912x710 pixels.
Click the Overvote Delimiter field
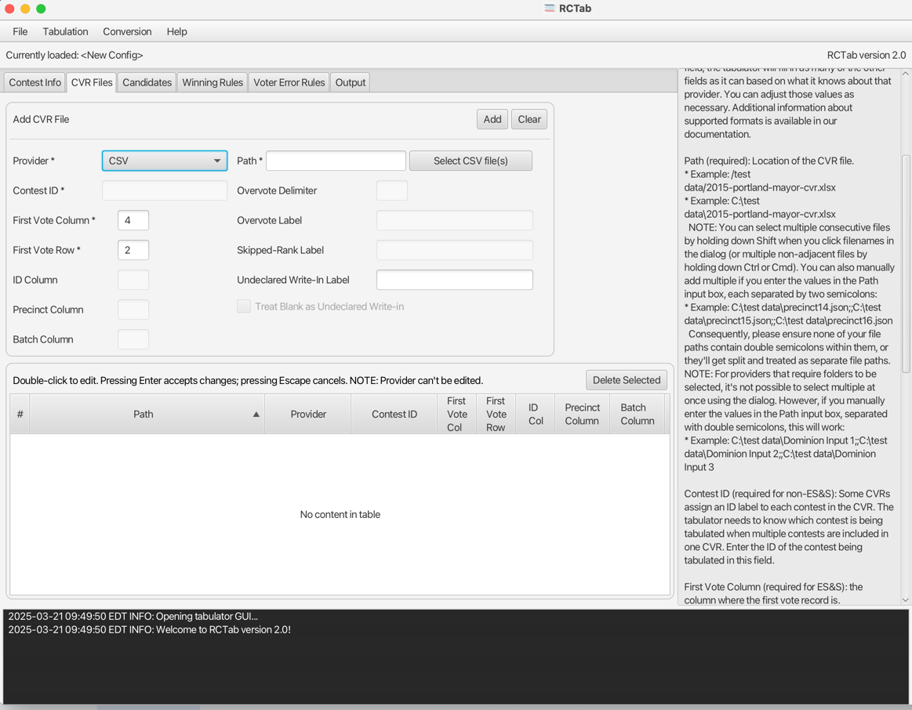click(392, 190)
